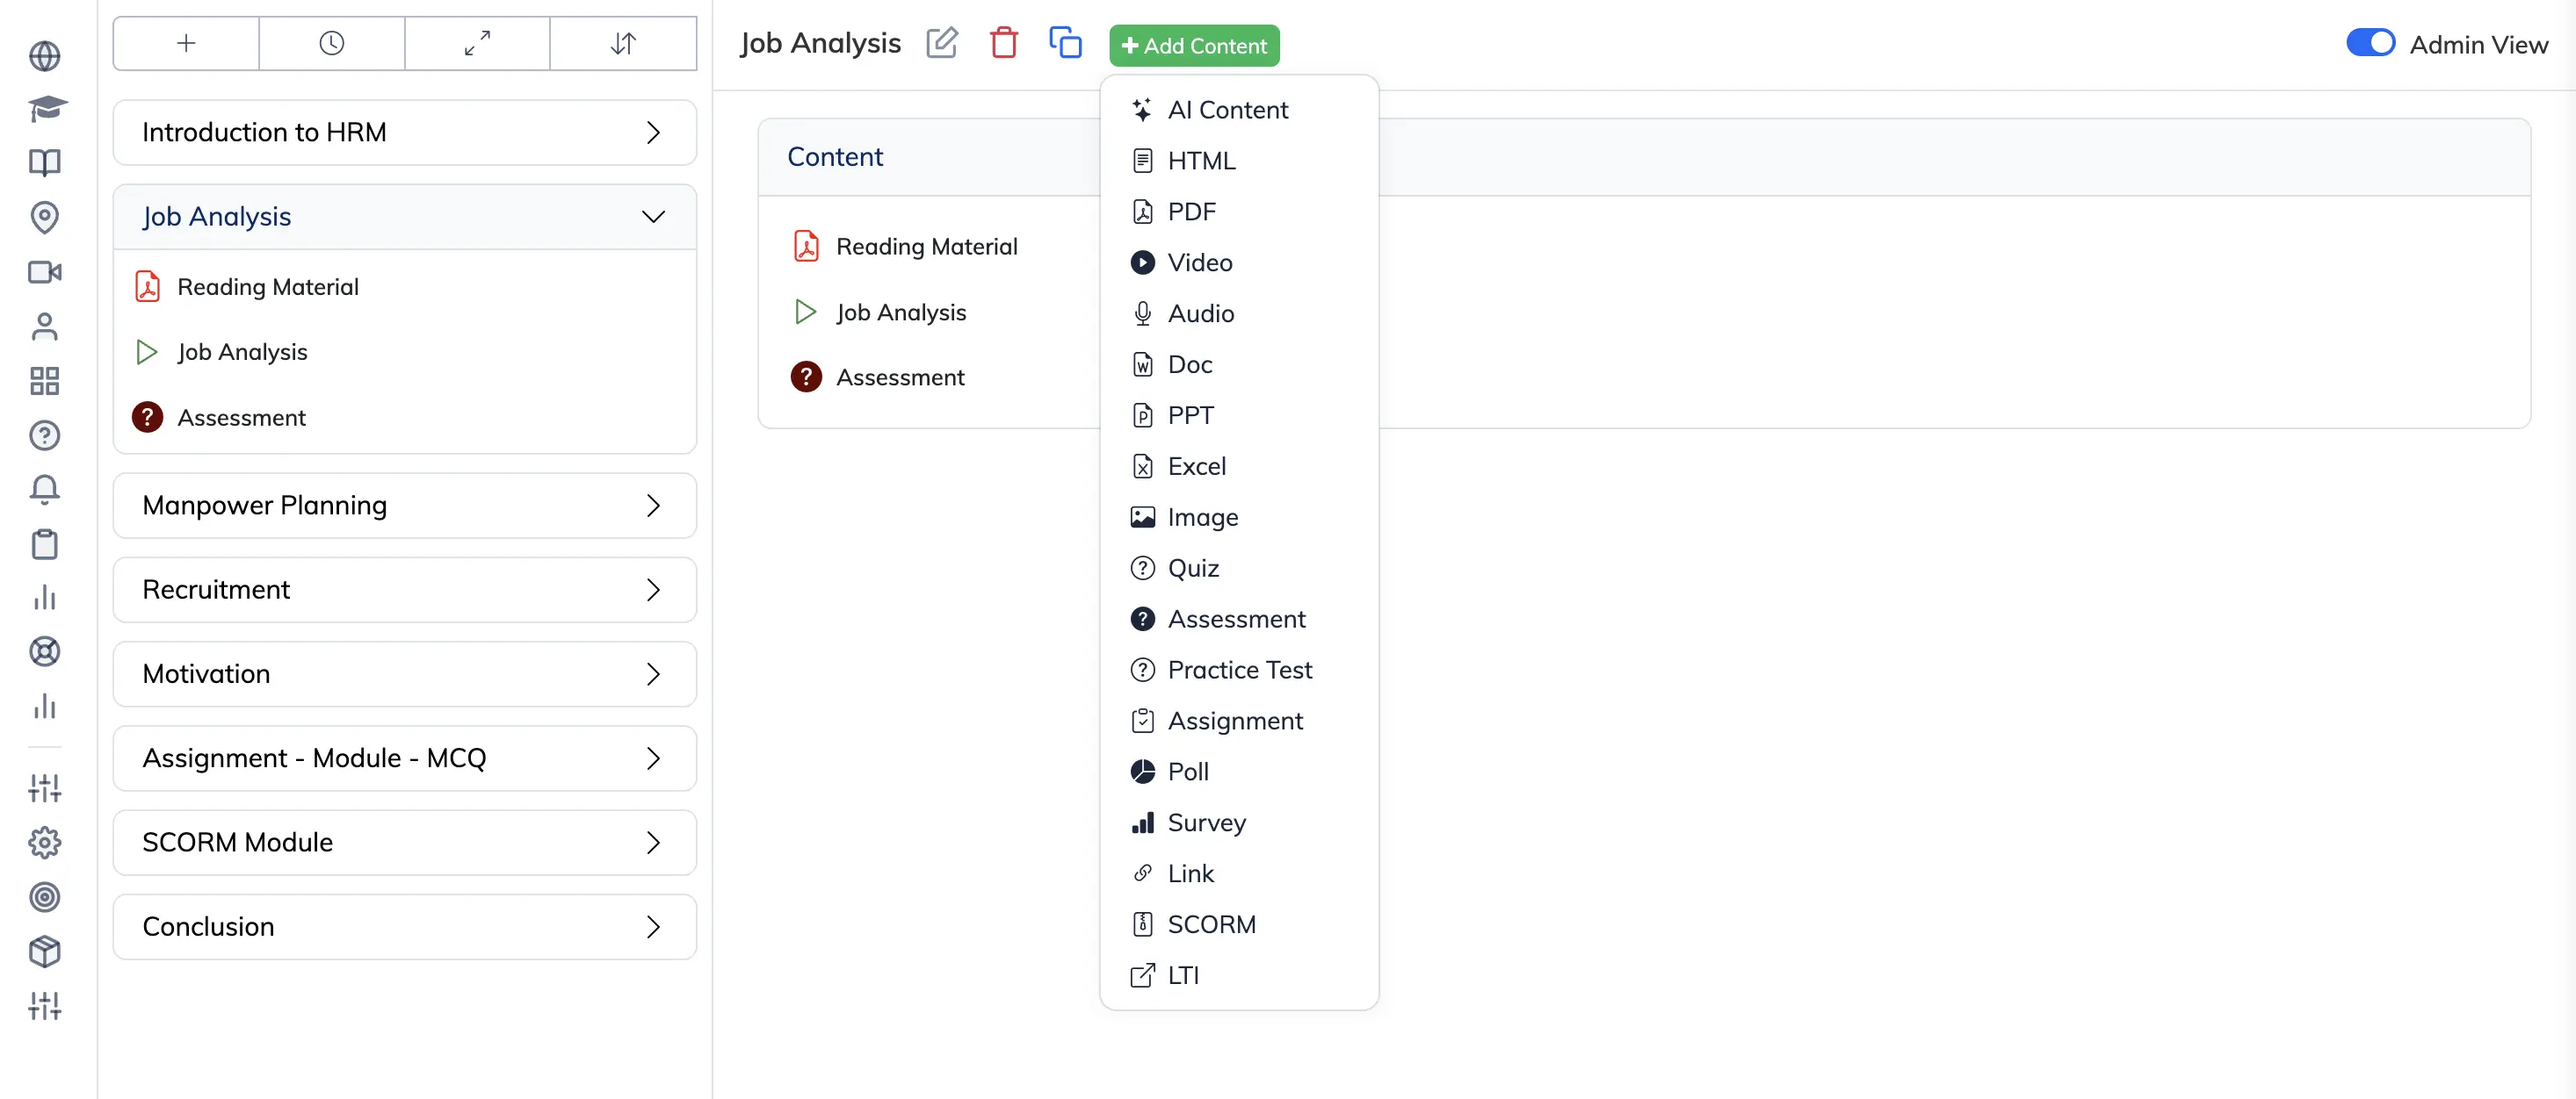Click the blue duplicate copy icon

coord(1065,43)
